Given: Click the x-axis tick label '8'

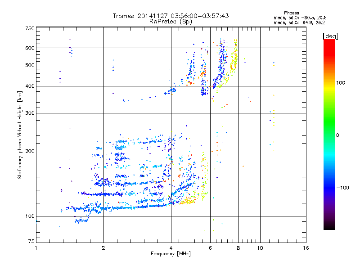Looking at the screenshot, I should coord(238,248).
